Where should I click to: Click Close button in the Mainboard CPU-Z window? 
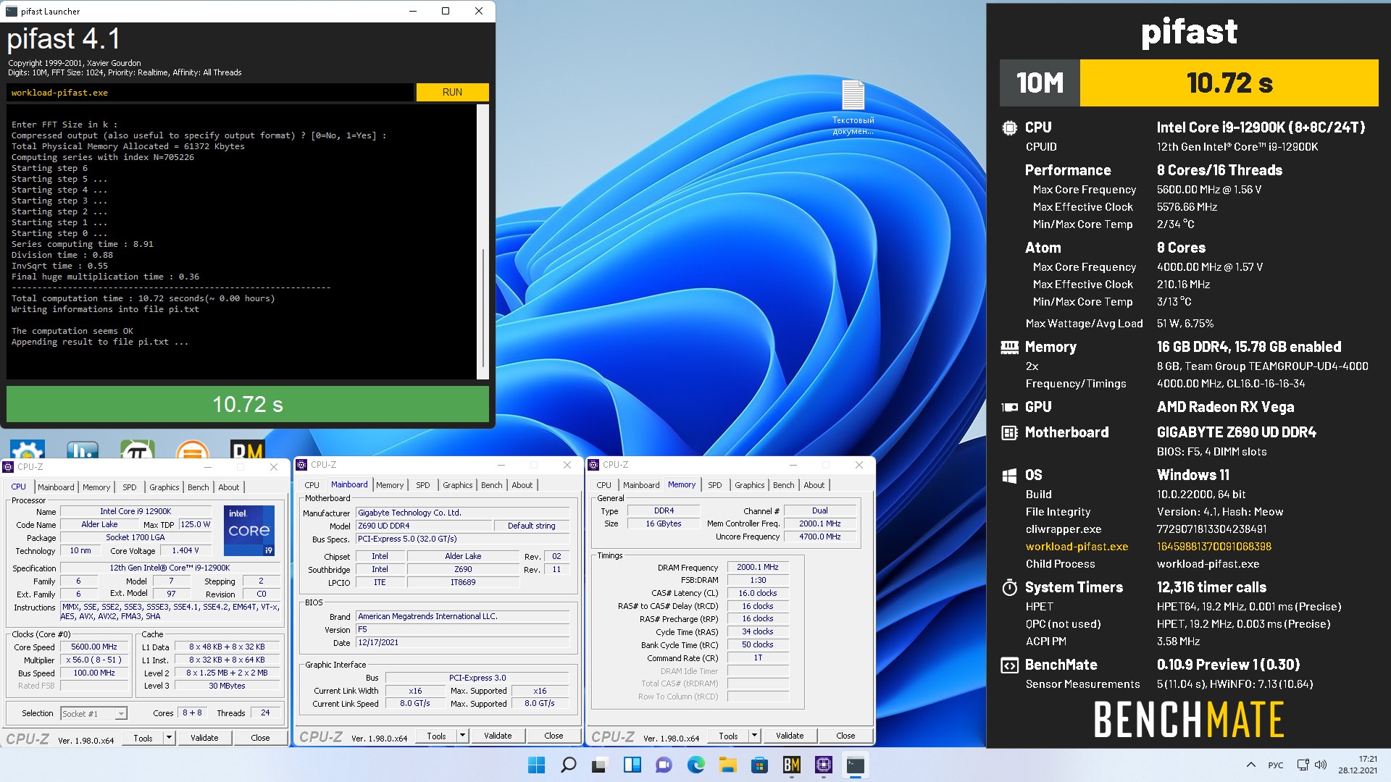pos(554,736)
